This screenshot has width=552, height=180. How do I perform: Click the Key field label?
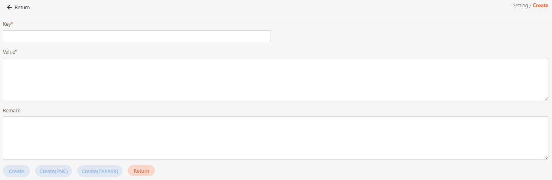pyautogui.click(x=6, y=24)
